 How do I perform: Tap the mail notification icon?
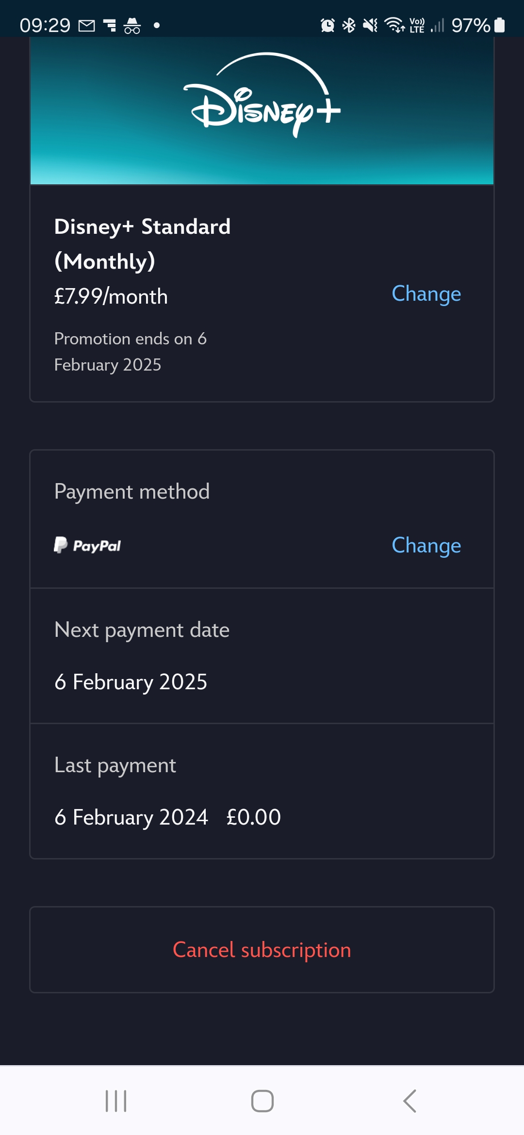pos(86,26)
